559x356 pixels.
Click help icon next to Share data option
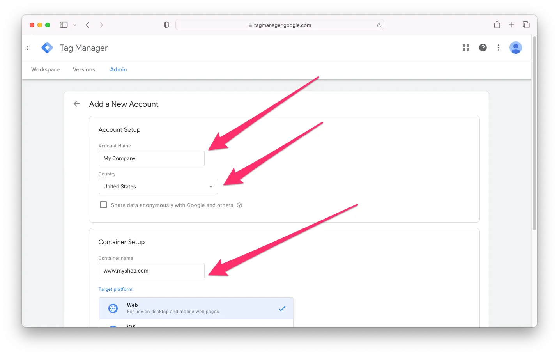(239, 205)
